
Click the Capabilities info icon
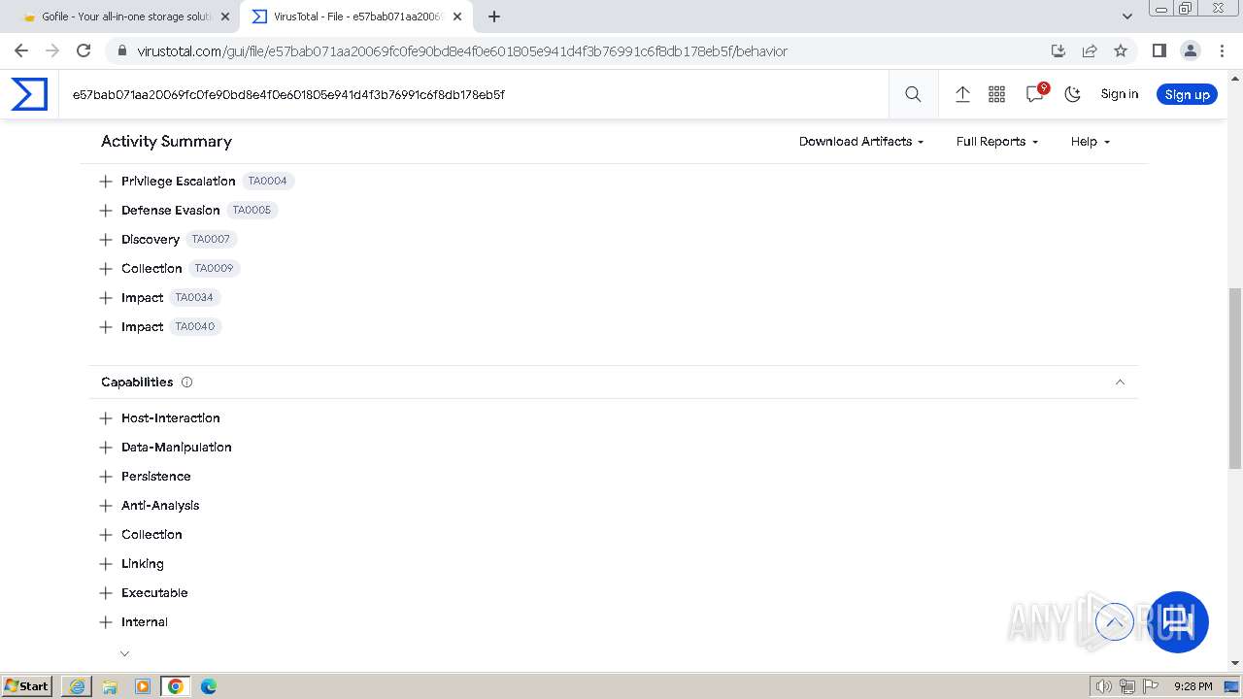[x=186, y=383]
